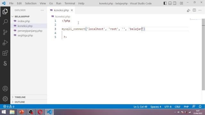Image resolution: width=205 pixels, height=115 pixels.
Task: Open segitiga.php in the explorer
Action: 25,35
